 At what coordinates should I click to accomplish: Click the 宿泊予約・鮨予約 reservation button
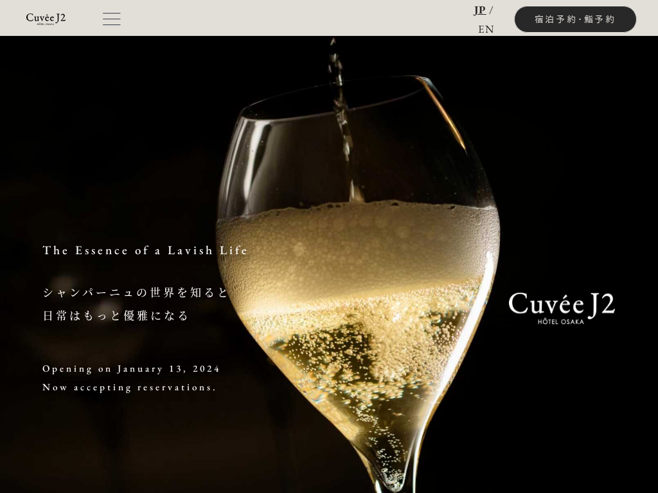click(x=575, y=19)
